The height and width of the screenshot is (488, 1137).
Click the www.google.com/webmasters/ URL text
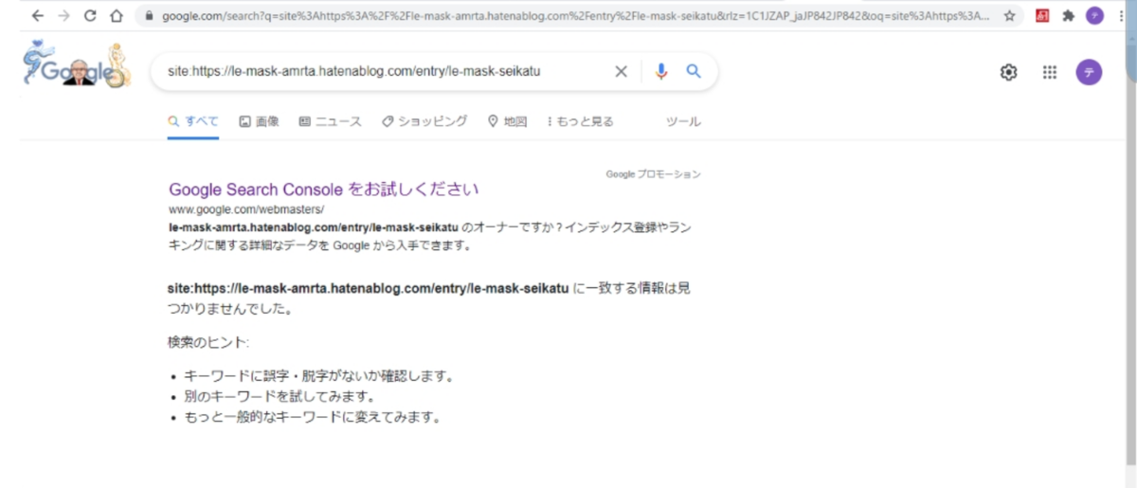[x=246, y=209]
